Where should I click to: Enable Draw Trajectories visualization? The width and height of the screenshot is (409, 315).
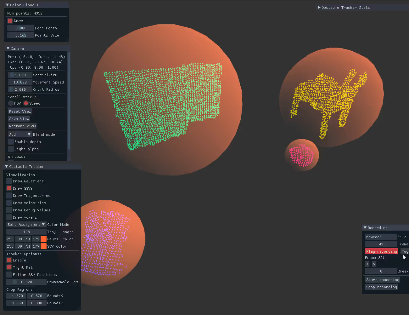[9, 195]
